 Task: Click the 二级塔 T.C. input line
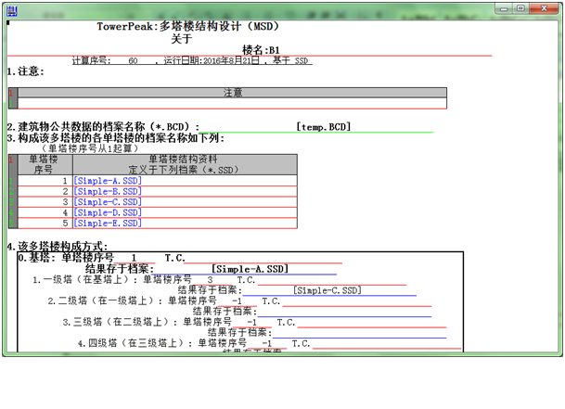click(x=357, y=301)
